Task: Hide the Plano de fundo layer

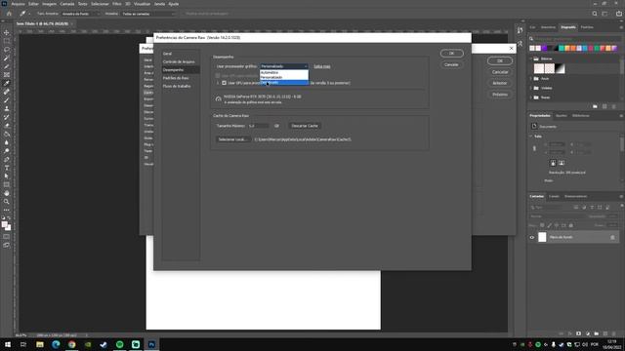Action: 532,237
